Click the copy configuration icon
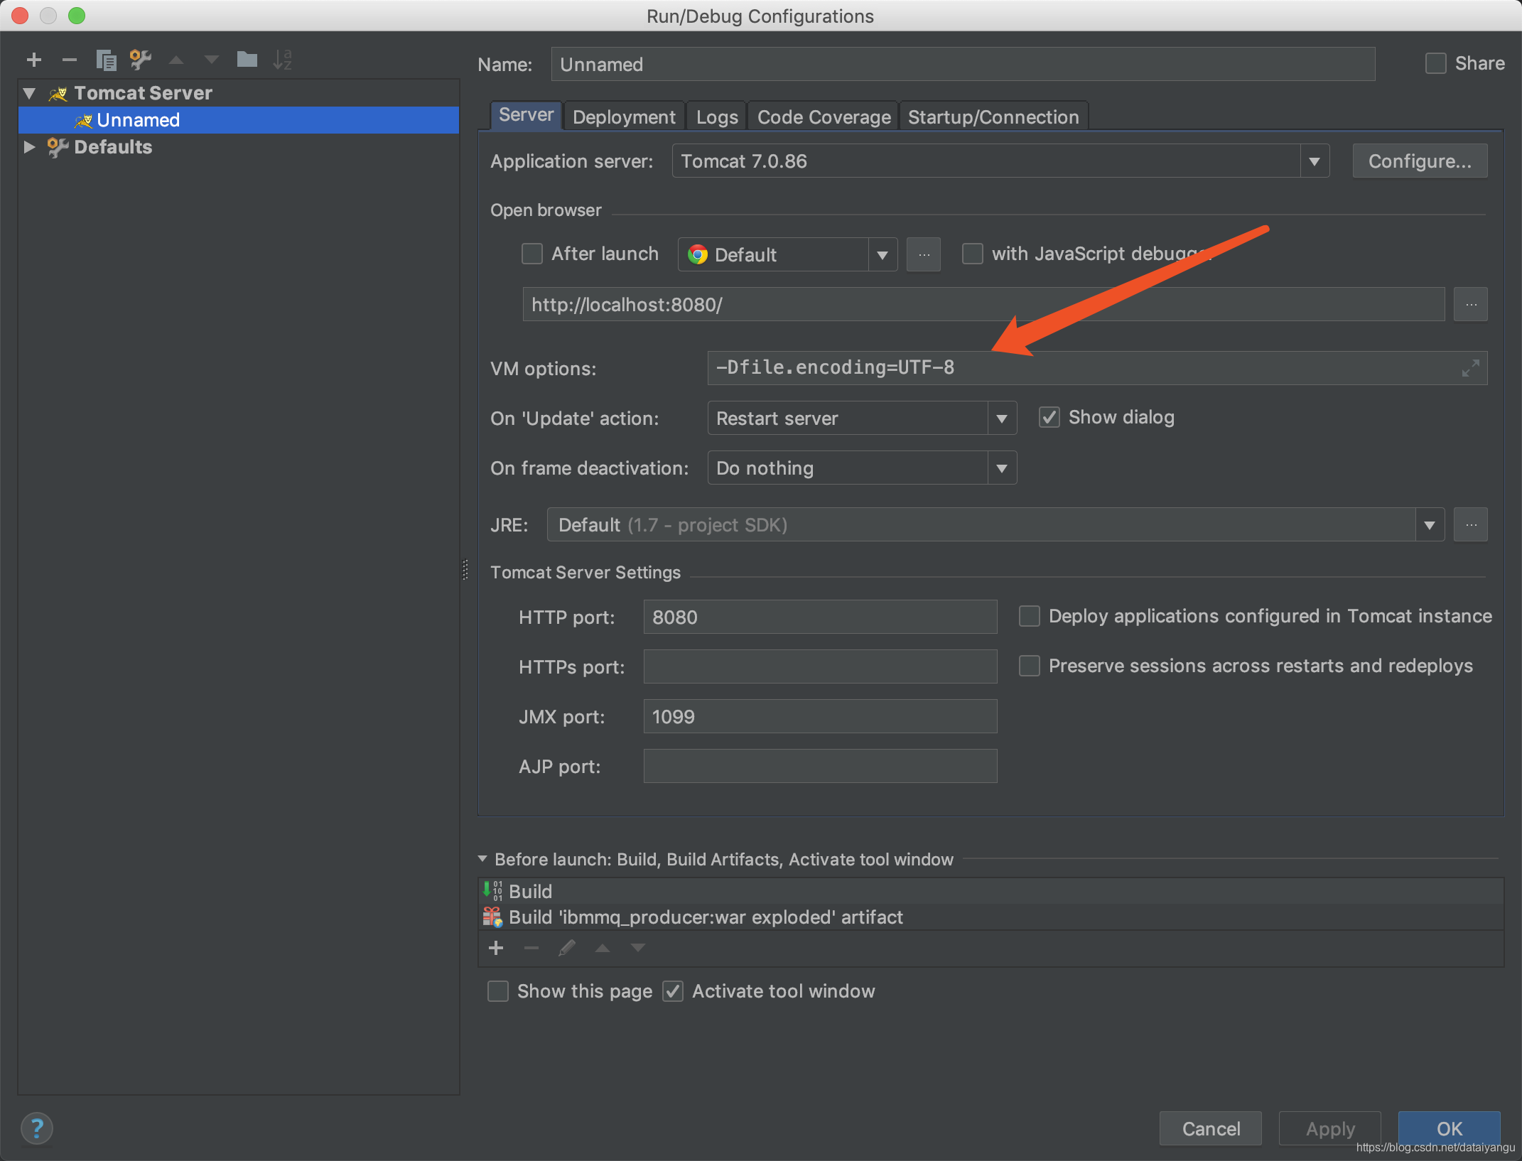 tap(106, 60)
